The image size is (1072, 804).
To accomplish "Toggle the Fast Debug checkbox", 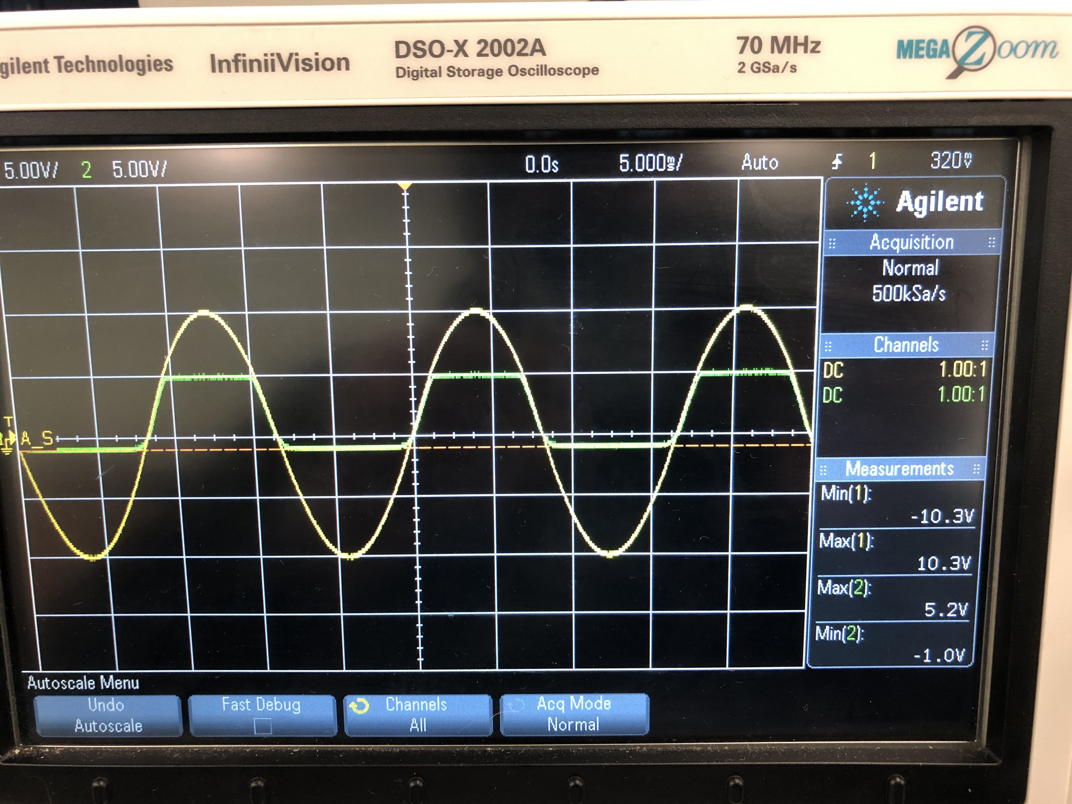I will pyautogui.click(x=263, y=726).
